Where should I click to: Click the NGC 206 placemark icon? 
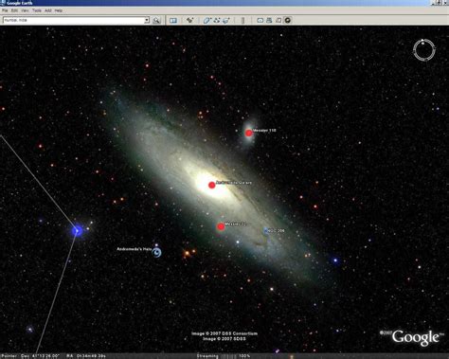pos(266,230)
